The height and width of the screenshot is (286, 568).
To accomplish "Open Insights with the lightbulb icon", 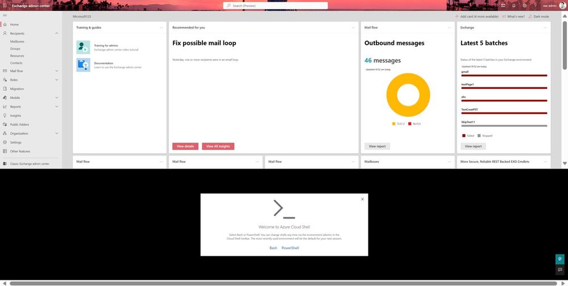I will 5,115.
